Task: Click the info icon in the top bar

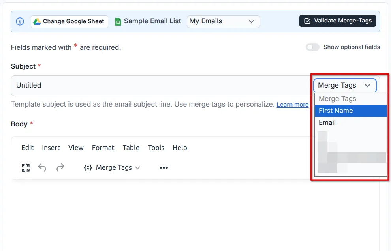Action: [x=20, y=21]
